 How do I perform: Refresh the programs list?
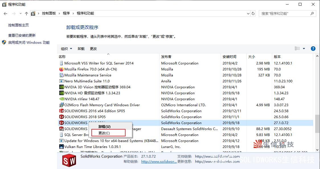click(x=253, y=14)
